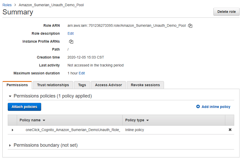Expand the oneClick_Cognito policy row arrow
This screenshot has width=243, height=161.
click(x=13, y=130)
